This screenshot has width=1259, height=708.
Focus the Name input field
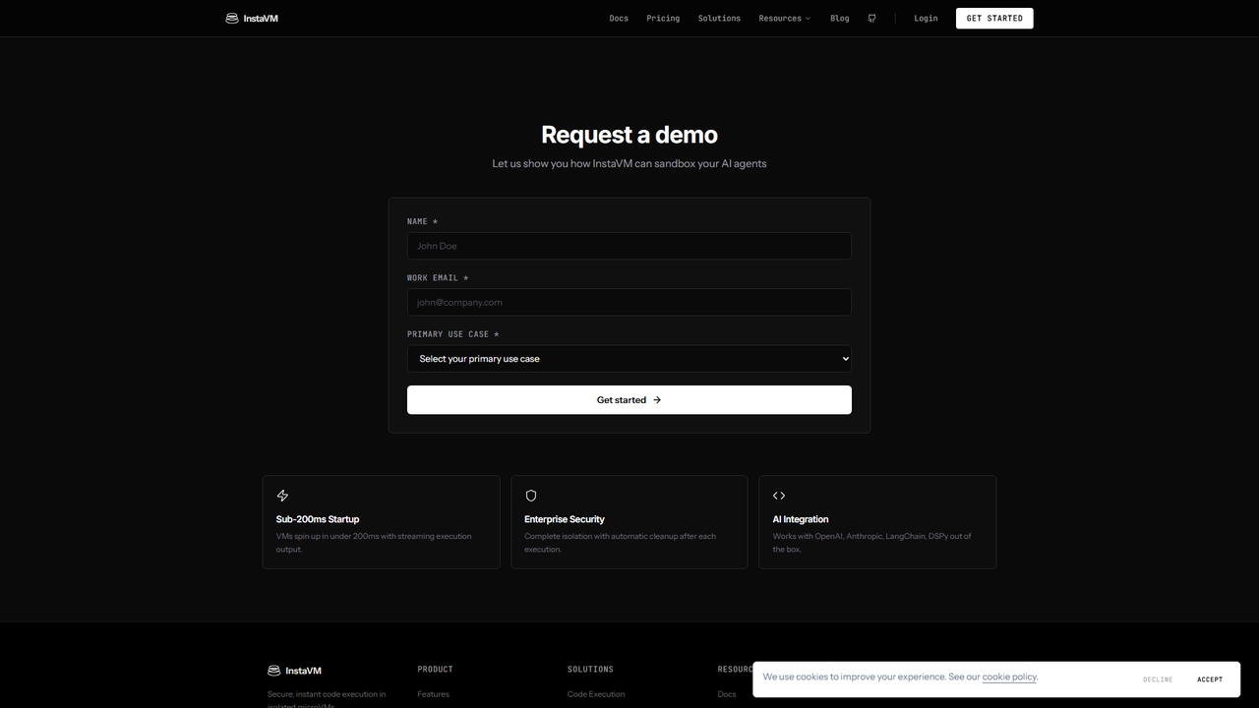coord(629,246)
